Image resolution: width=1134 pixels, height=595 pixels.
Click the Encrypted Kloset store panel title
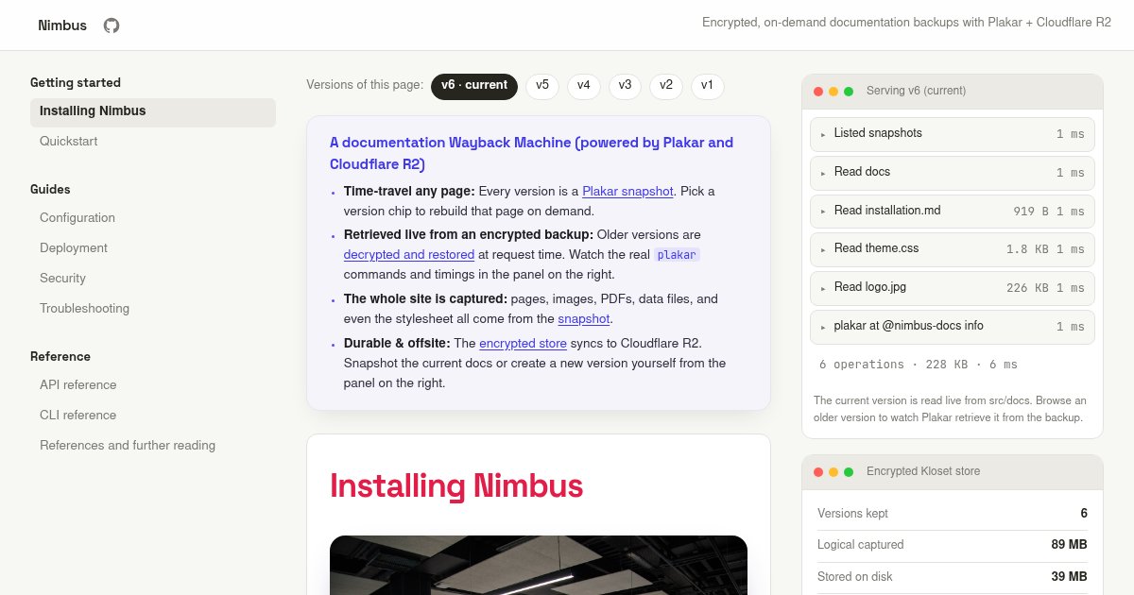(923, 472)
